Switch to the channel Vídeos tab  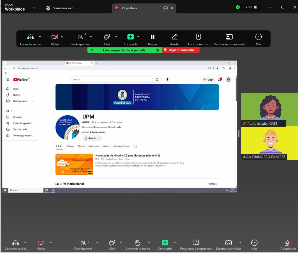(x=70, y=146)
